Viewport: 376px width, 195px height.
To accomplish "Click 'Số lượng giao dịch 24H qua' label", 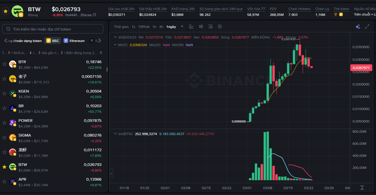I will click(221, 9).
